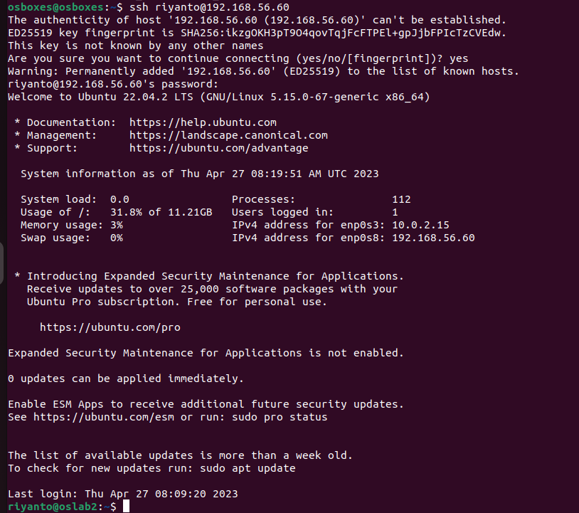Screen dimensions: 579x513
Task: Click the Memory usage value 3%
Action: point(117,225)
